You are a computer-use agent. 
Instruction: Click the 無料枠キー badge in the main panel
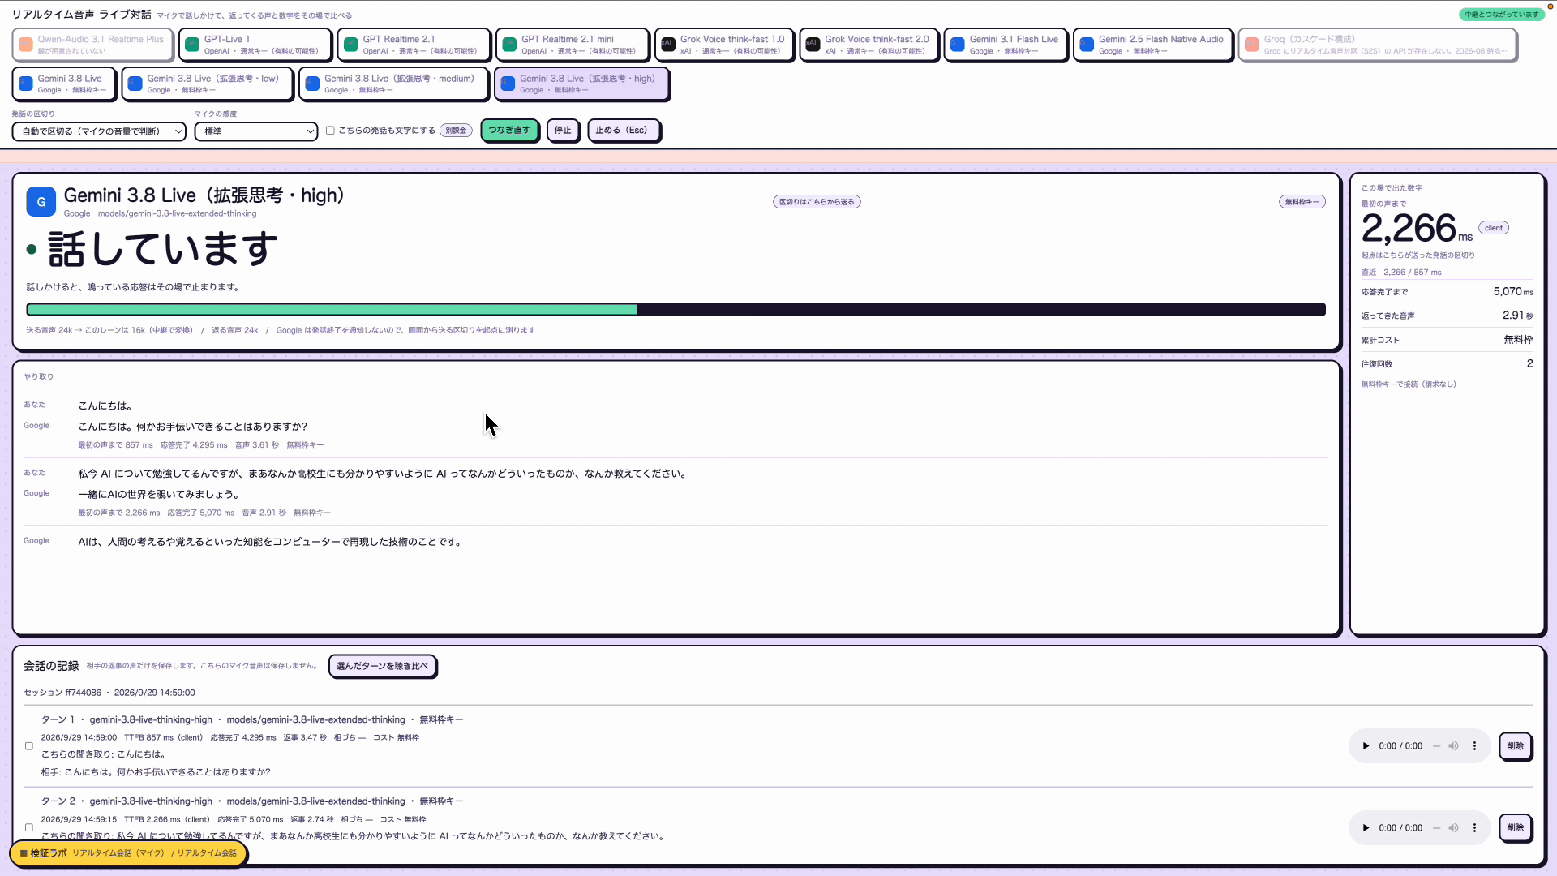tap(1302, 202)
